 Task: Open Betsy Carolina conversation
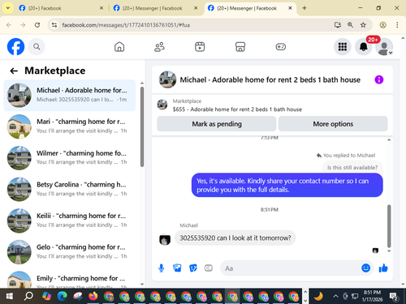pyautogui.click(x=70, y=189)
